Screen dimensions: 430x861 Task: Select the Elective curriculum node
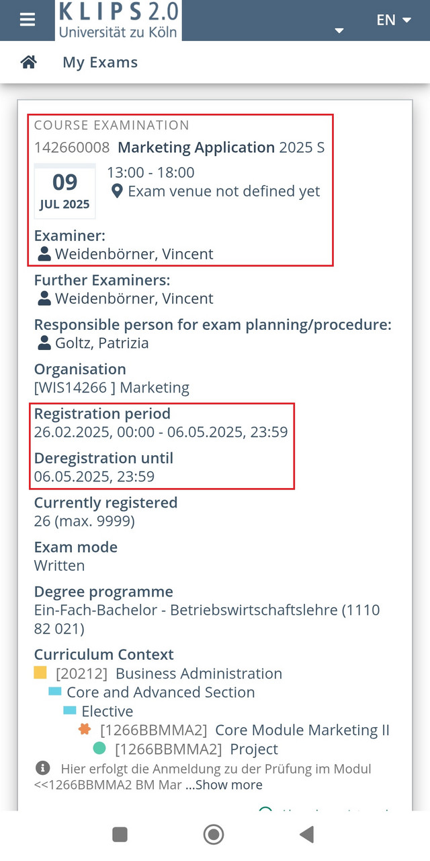tap(107, 711)
